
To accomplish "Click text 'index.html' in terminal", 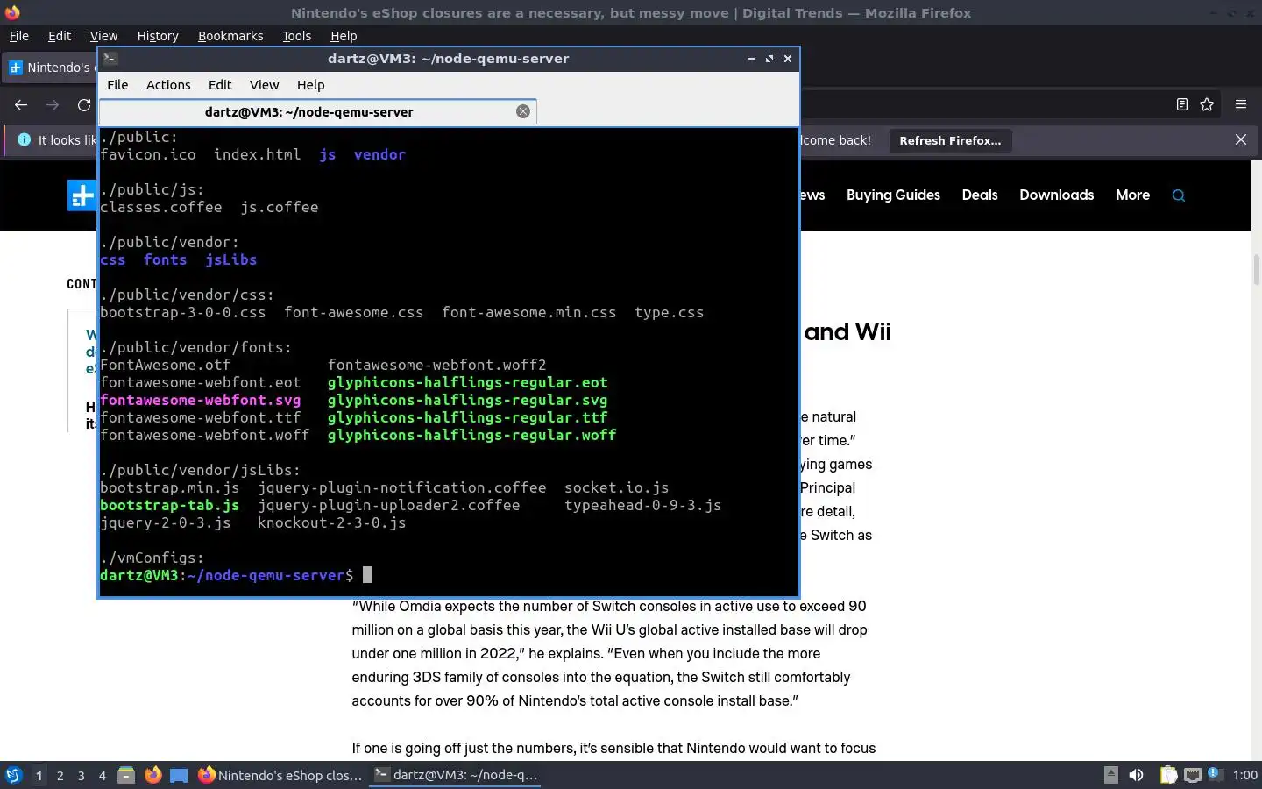I will (x=257, y=154).
